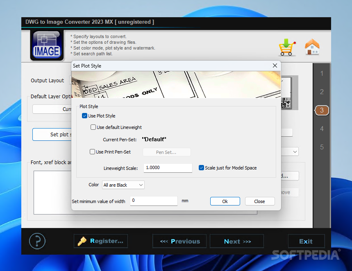The height and width of the screenshot is (271, 352).
Task: Click the disabled Pen Set... button
Action: pyautogui.click(x=166, y=152)
